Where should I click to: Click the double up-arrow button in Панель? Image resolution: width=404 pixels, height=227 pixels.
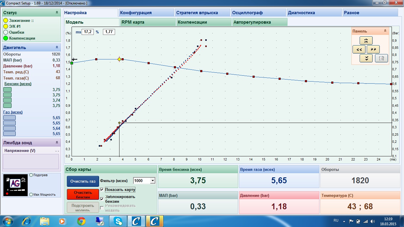366,40
